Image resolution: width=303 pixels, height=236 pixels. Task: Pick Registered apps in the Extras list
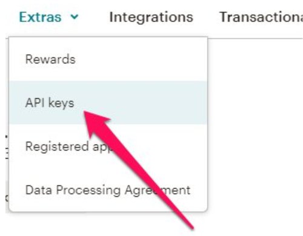pos(108,146)
